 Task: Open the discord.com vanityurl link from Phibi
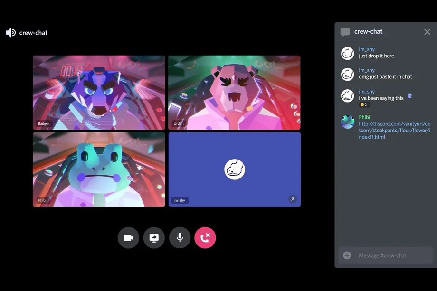pos(394,131)
